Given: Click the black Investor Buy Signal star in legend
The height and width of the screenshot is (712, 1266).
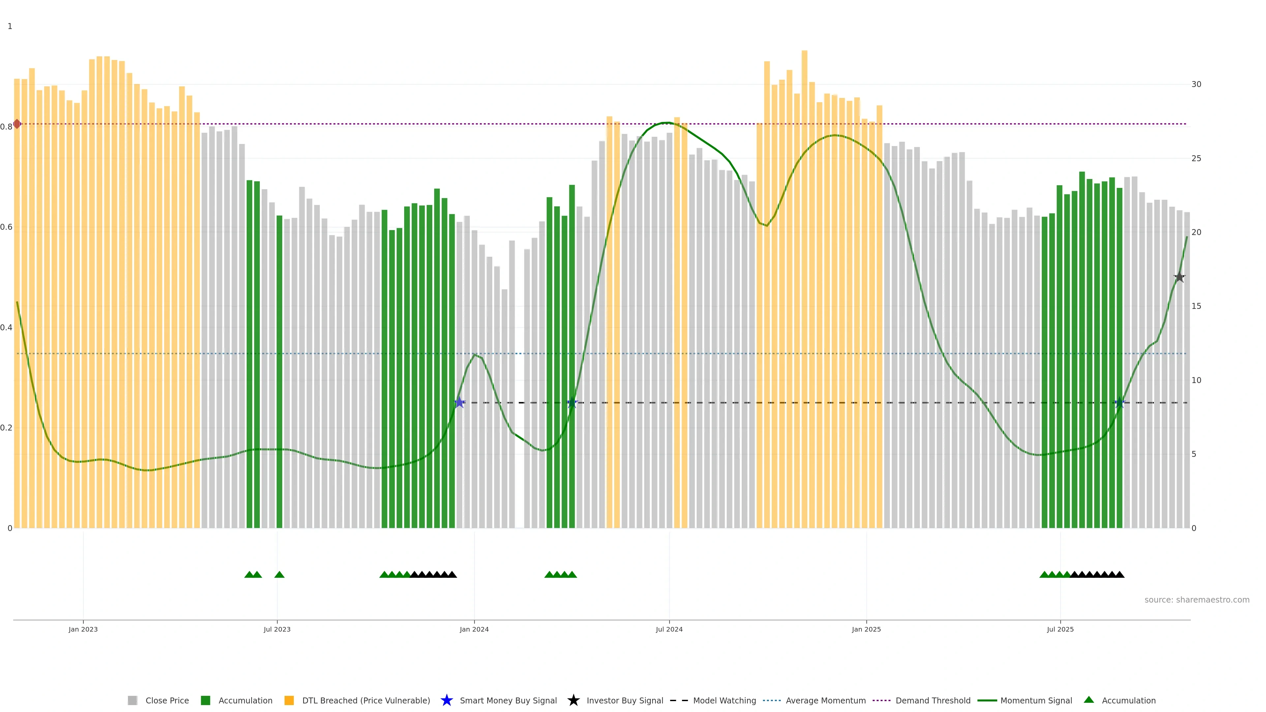Looking at the screenshot, I should point(573,700).
